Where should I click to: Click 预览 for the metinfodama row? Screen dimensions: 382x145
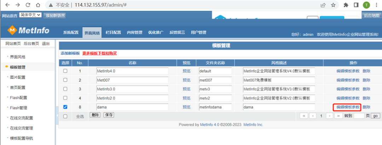point(186,107)
